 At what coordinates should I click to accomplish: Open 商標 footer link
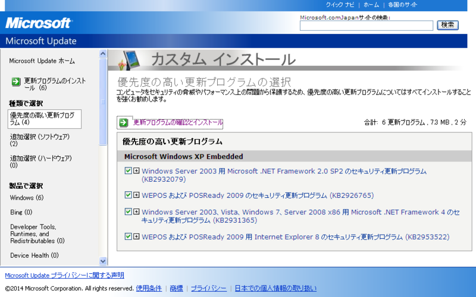click(x=176, y=288)
